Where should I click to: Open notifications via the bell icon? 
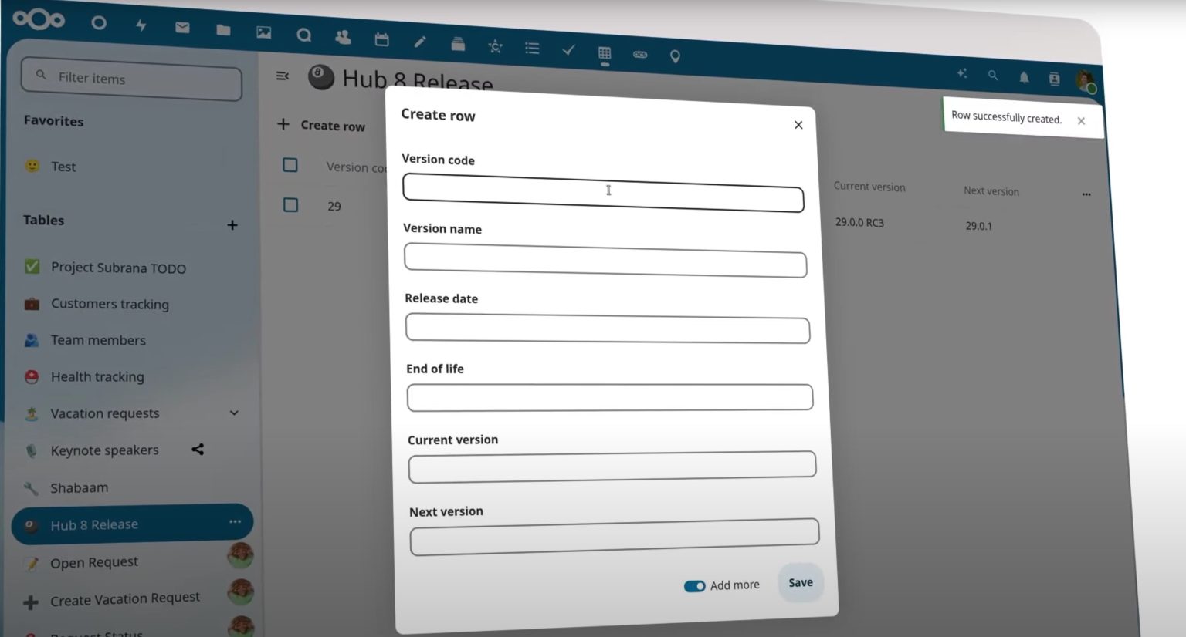coord(1024,77)
